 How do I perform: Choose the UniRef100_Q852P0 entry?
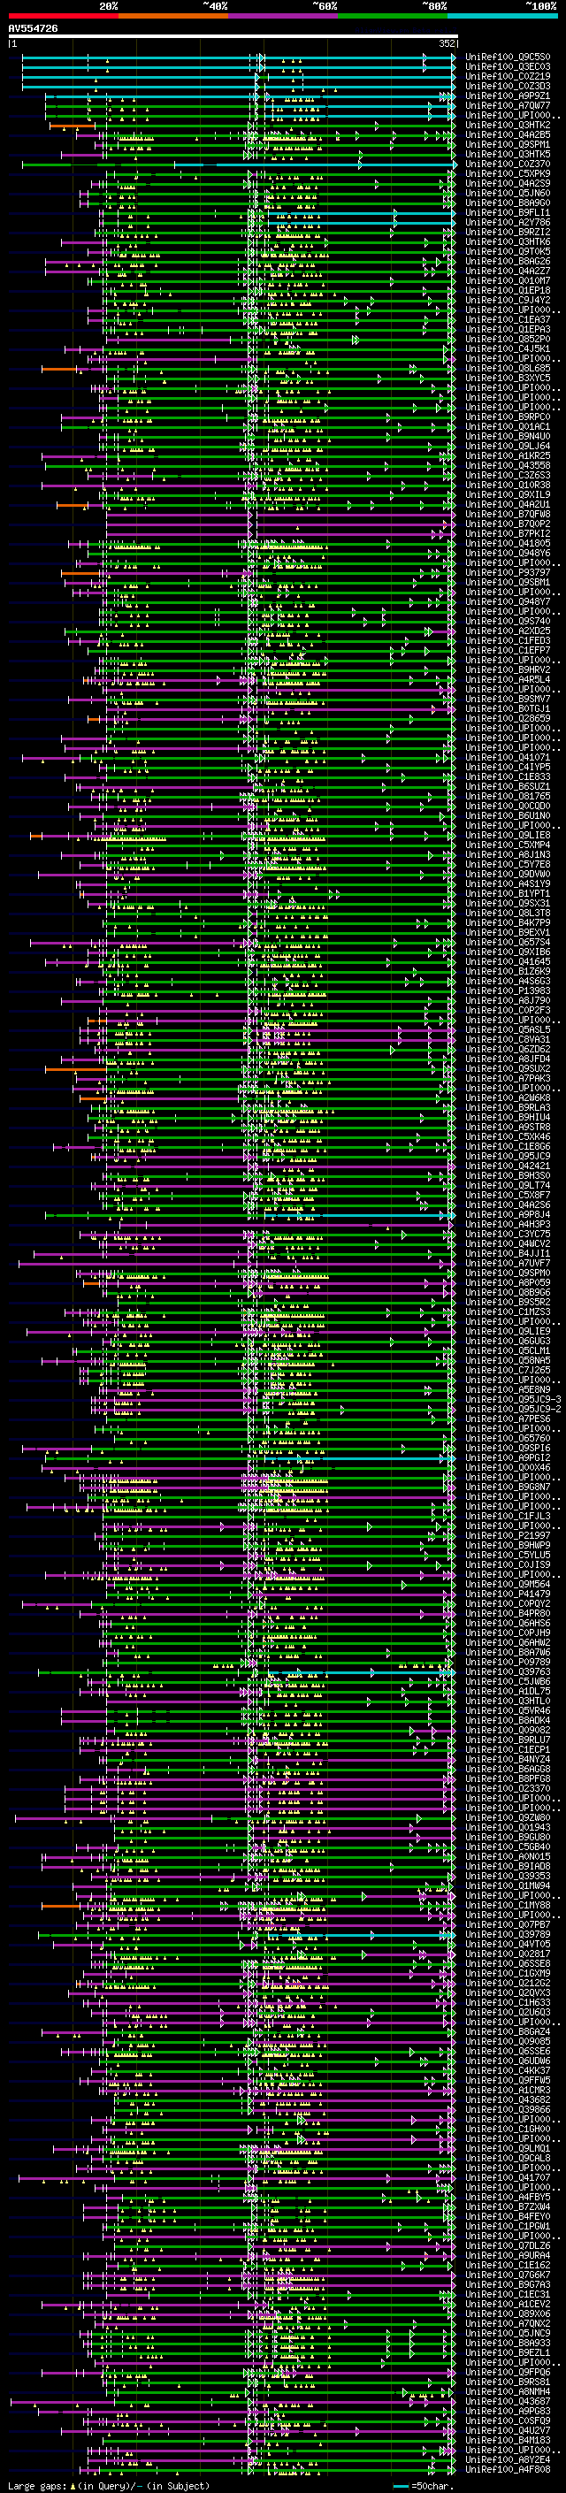tap(508, 339)
